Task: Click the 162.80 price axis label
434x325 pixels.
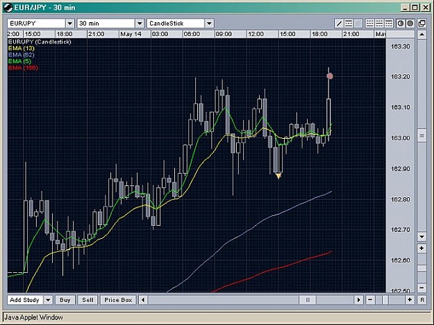Action: tap(400, 199)
